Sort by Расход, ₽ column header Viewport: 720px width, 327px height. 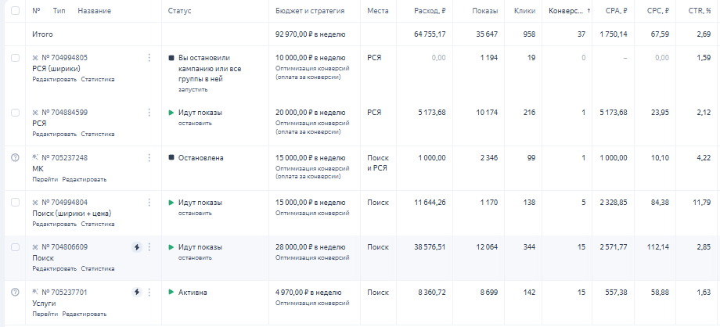[430, 11]
